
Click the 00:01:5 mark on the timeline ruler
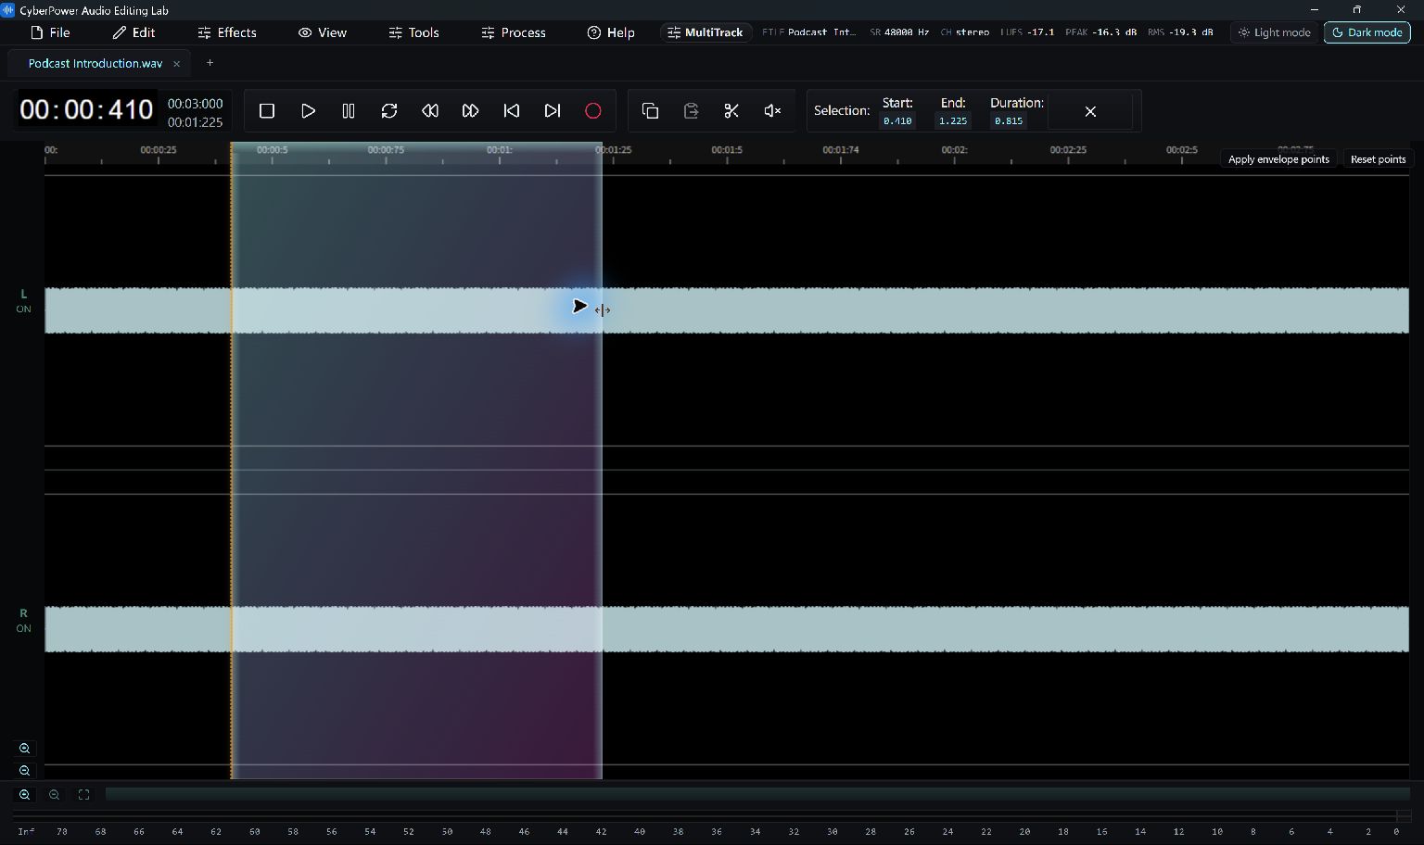(x=727, y=149)
